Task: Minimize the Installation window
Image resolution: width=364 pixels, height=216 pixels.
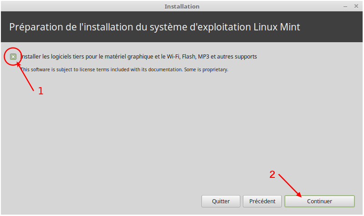Action: (345, 6)
